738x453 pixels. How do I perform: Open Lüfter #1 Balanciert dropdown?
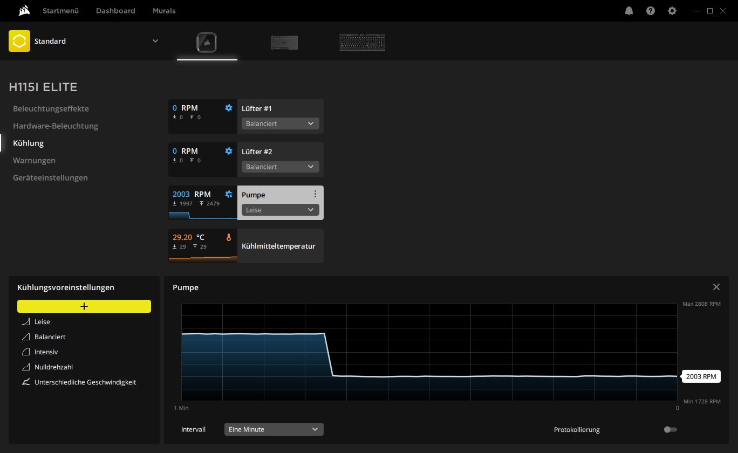click(x=281, y=123)
